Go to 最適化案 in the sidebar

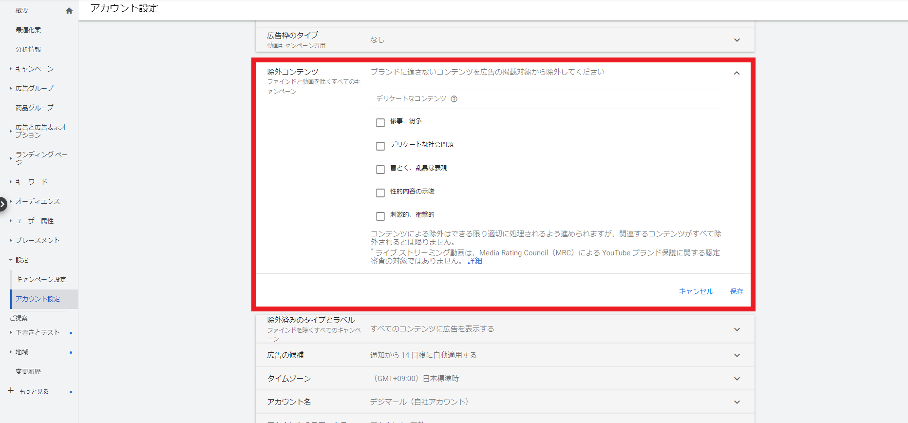(x=28, y=30)
